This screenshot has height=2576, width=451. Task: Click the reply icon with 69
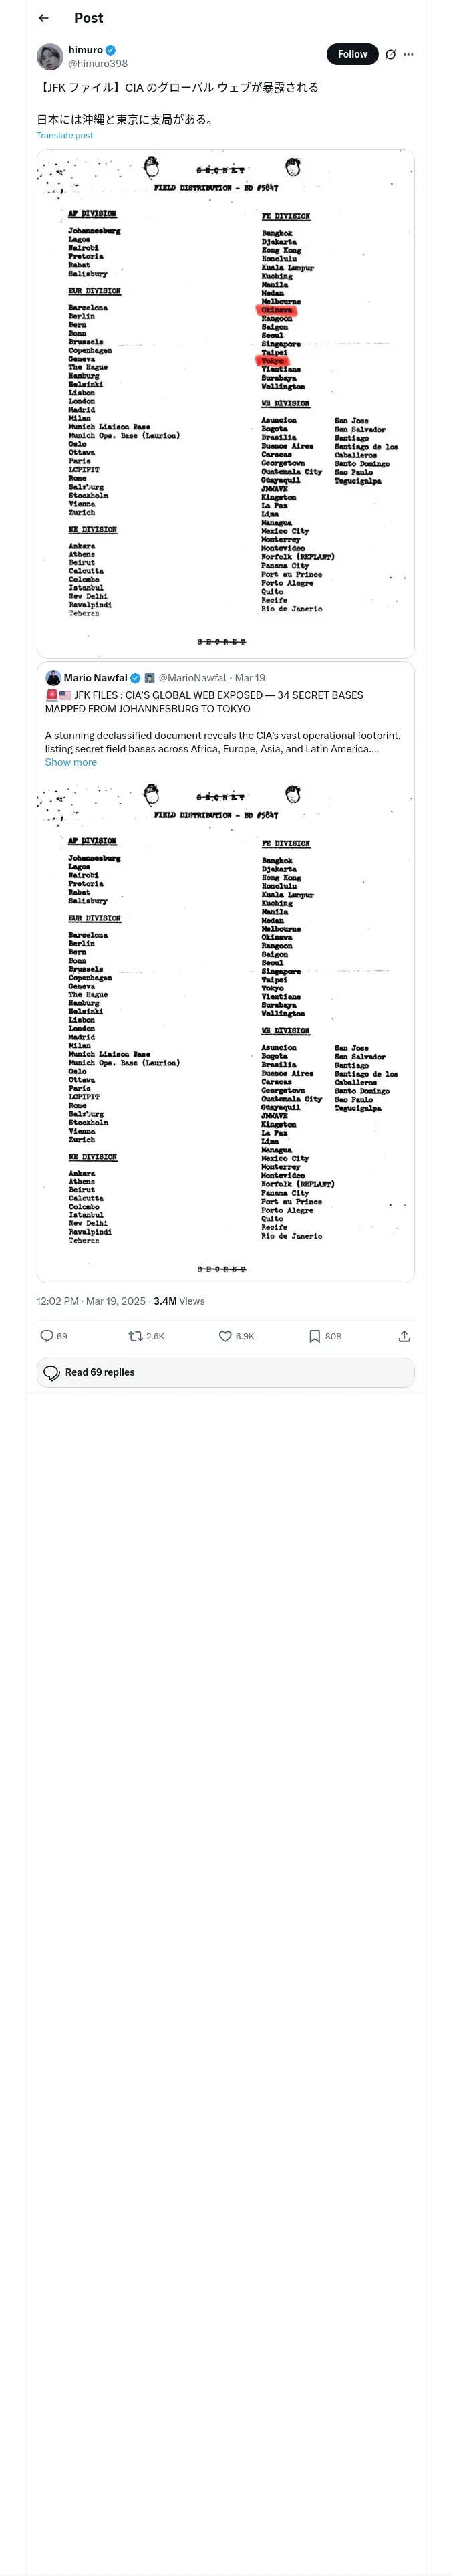point(47,1336)
